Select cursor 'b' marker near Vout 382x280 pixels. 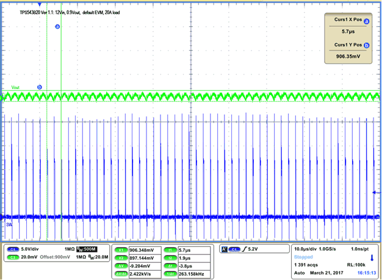[x=40, y=87]
